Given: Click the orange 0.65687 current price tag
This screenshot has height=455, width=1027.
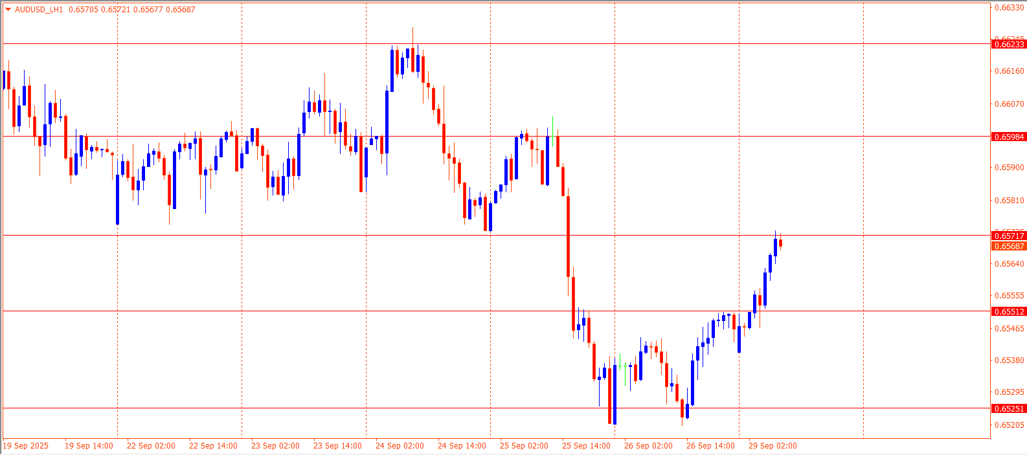Looking at the screenshot, I should [x=1009, y=247].
